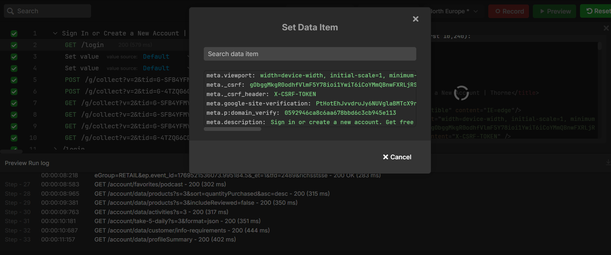Click the search magnifier icon
The width and height of the screenshot is (611, 255).
click(10, 11)
